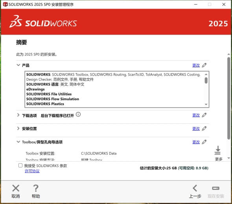Collapse the 产品 section chevron
This screenshot has width=232, height=204.
pos(18,65)
